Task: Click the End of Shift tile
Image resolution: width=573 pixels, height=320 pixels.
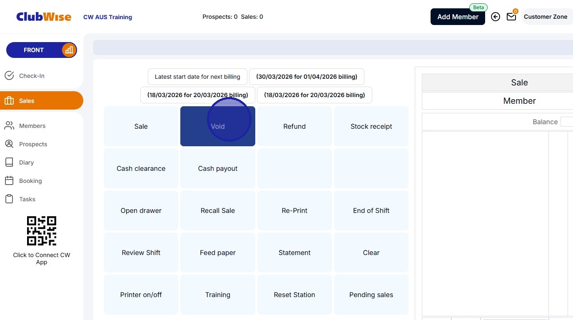Action: pyautogui.click(x=371, y=210)
